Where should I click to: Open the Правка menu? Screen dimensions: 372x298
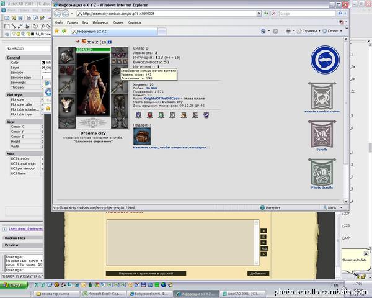pyautogui.click(x=73, y=22)
